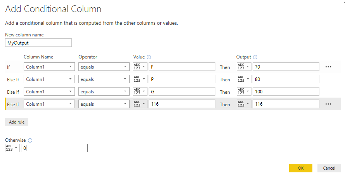This screenshot has width=345, height=177.
Task: Click the Output field containing 100
Action: point(286,91)
